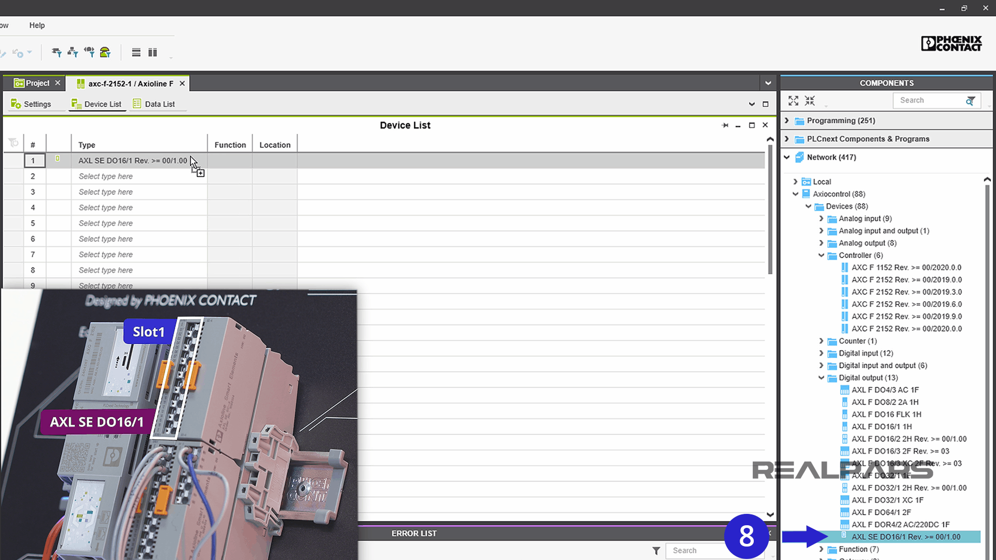
Task: Open the Help menu
Action: tap(37, 25)
